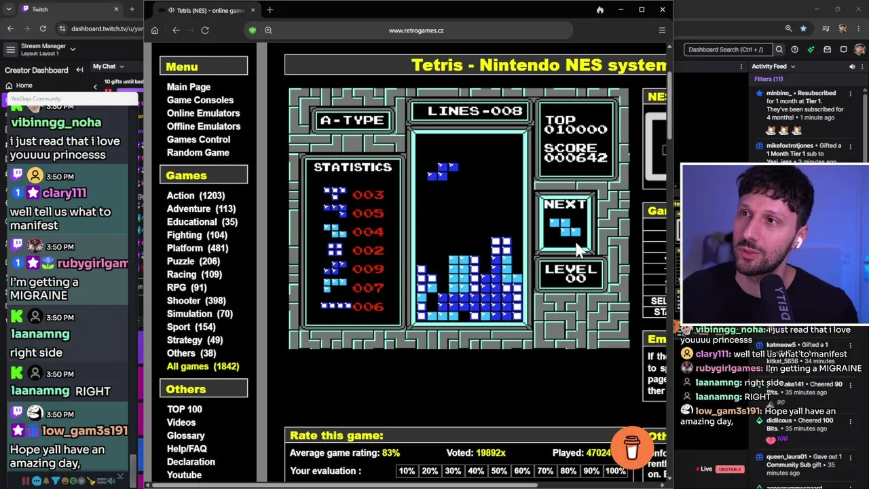
Task: Click the zoom magnifier icon in the retrogames address bar
Action: click(x=268, y=30)
